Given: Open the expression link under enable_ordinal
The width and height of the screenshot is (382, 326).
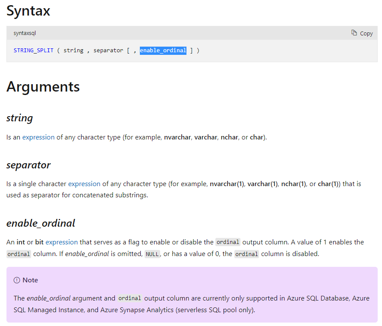Looking at the screenshot, I should coord(62,242).
